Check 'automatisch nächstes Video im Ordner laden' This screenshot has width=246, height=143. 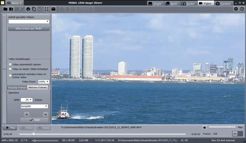tap(10, 76)
